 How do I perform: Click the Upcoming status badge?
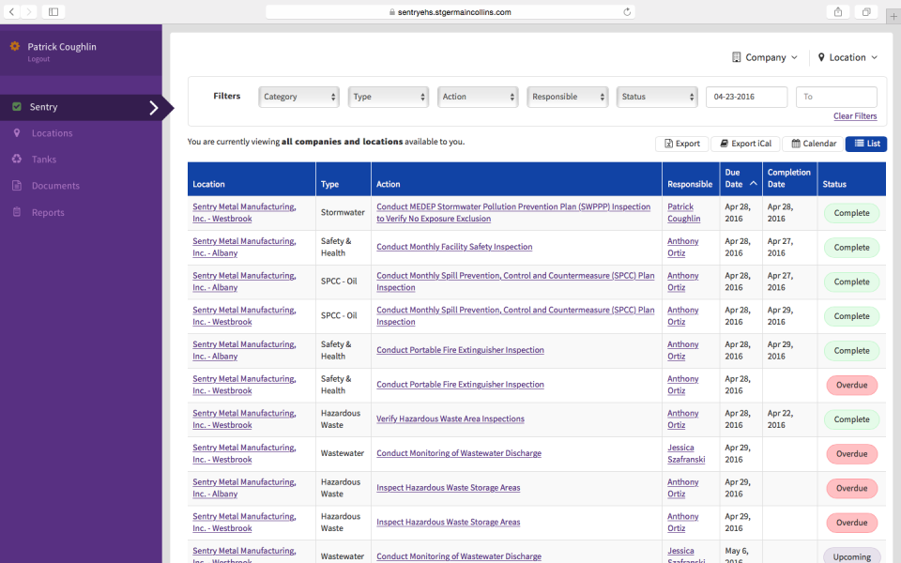tap(851, 556)
